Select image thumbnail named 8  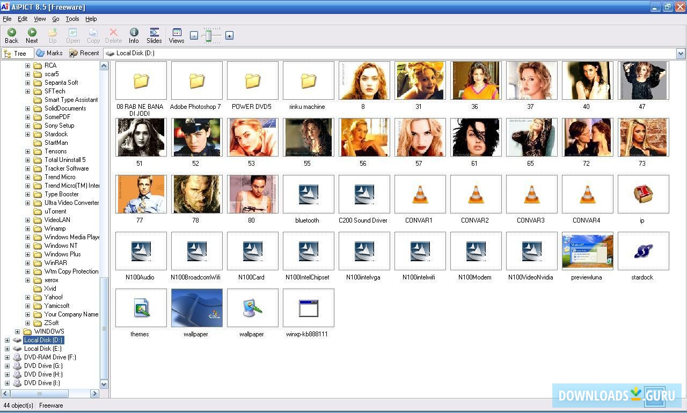[x=364, y=80]
